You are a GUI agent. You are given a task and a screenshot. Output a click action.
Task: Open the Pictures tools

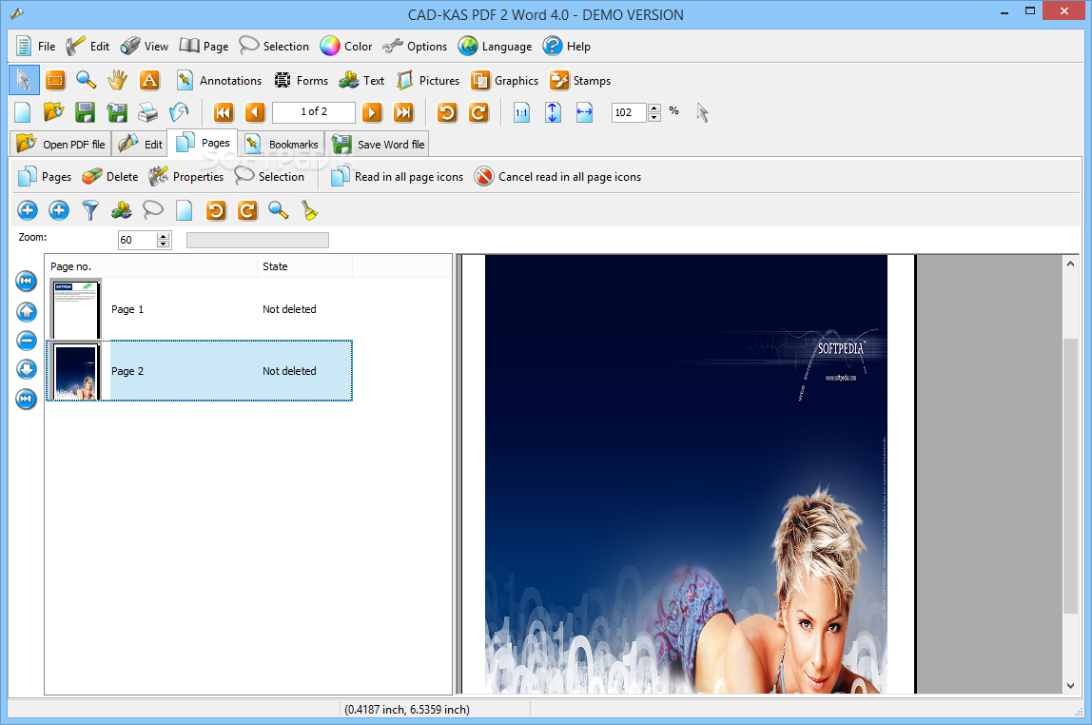428,80
